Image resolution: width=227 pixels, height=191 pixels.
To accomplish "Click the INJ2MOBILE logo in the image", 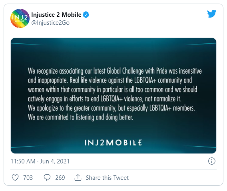I will tap(113, 143).
